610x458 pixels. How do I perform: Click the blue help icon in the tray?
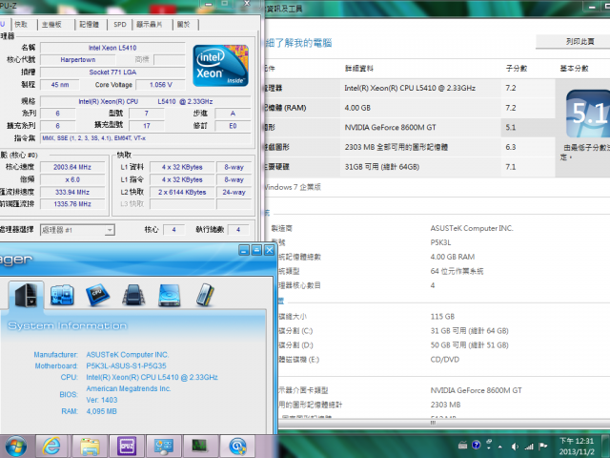(476, 445)
